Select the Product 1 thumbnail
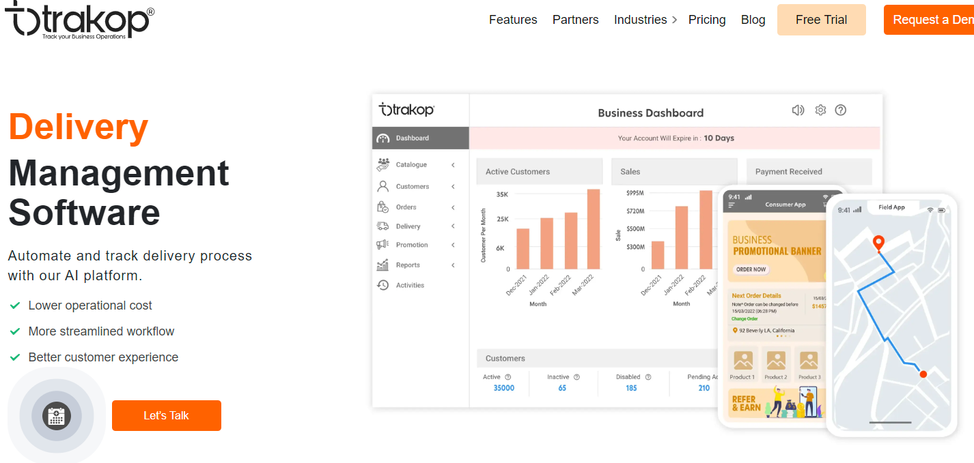Screen dimensions: 974x463 (x=742, y=364)
